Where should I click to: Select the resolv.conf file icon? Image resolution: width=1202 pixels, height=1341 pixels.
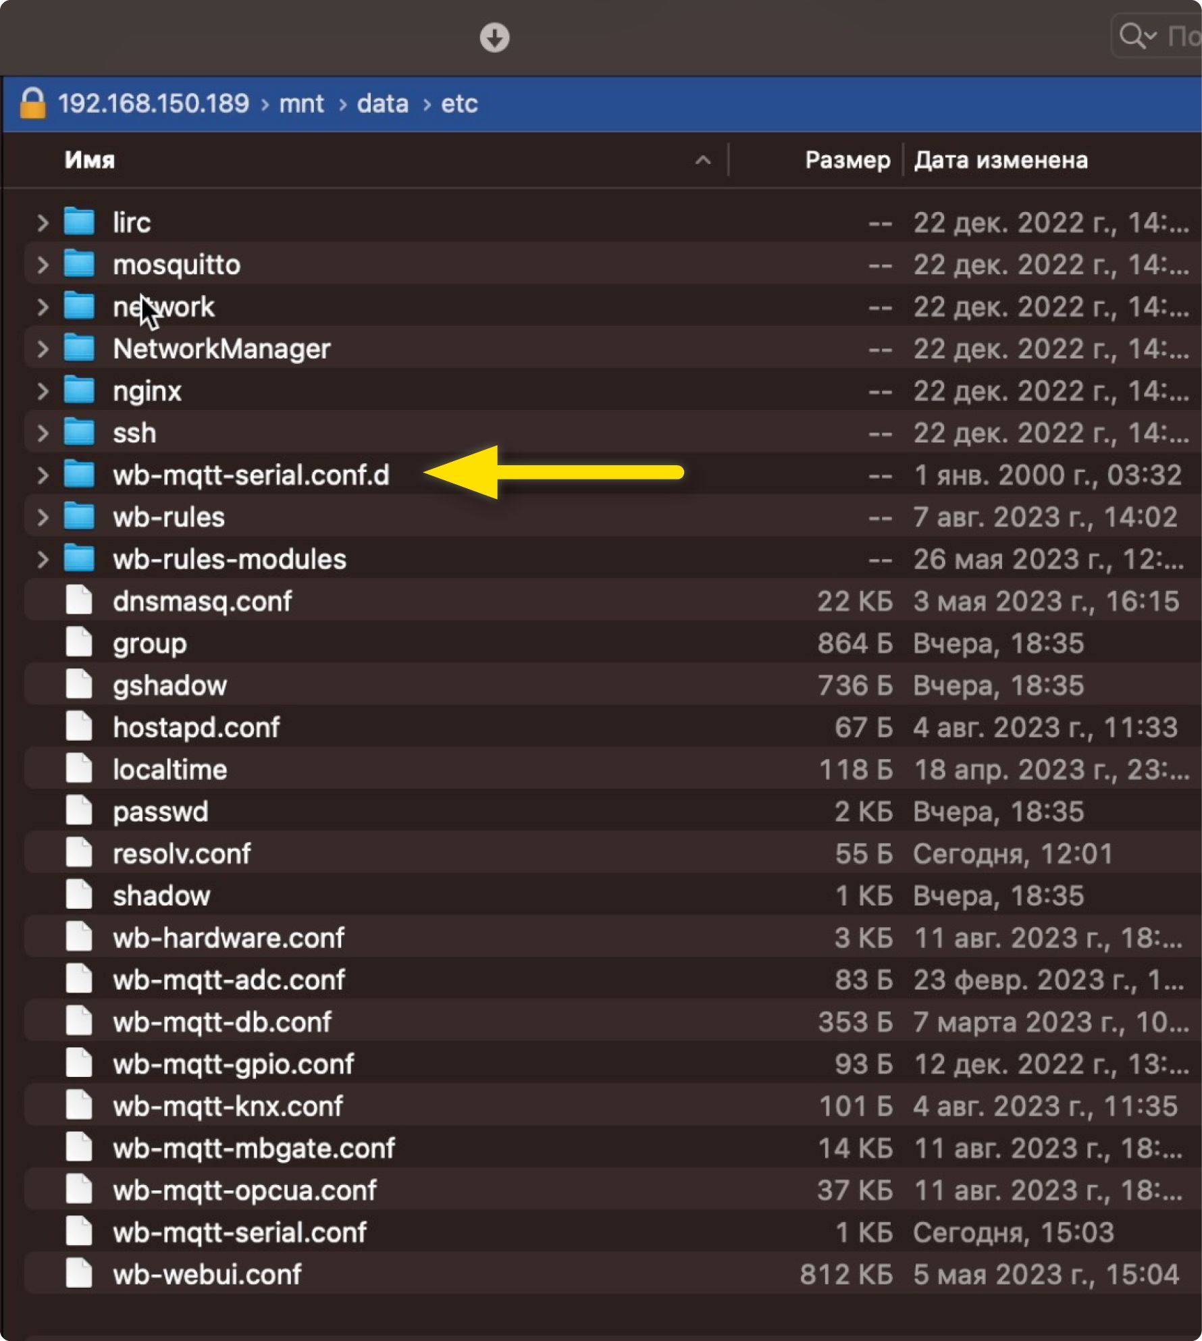79,852
